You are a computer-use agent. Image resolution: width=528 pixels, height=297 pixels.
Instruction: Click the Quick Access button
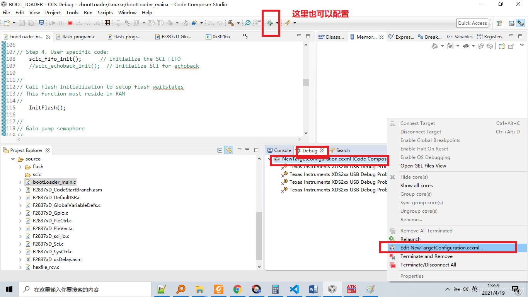click(472, 23)
